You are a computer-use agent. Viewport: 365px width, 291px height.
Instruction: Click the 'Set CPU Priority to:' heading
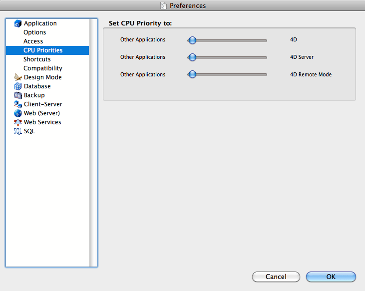[140, 23]
